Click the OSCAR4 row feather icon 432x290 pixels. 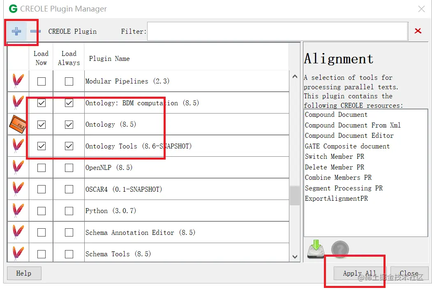click(18, 189)
